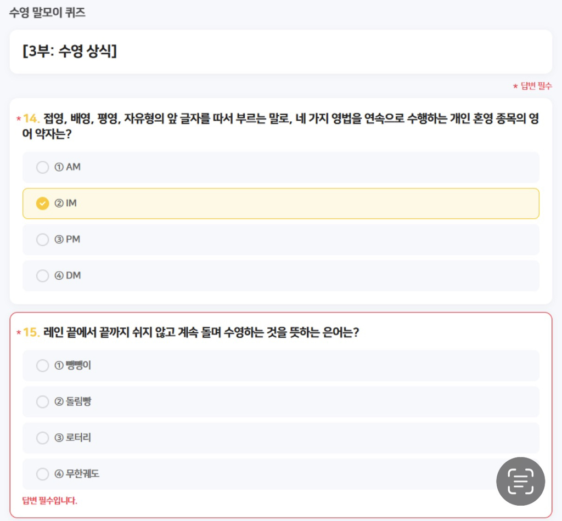This screenshot has width=562, height=521.
Task: Click the question 14 text
Action: [x=280, y=126]
